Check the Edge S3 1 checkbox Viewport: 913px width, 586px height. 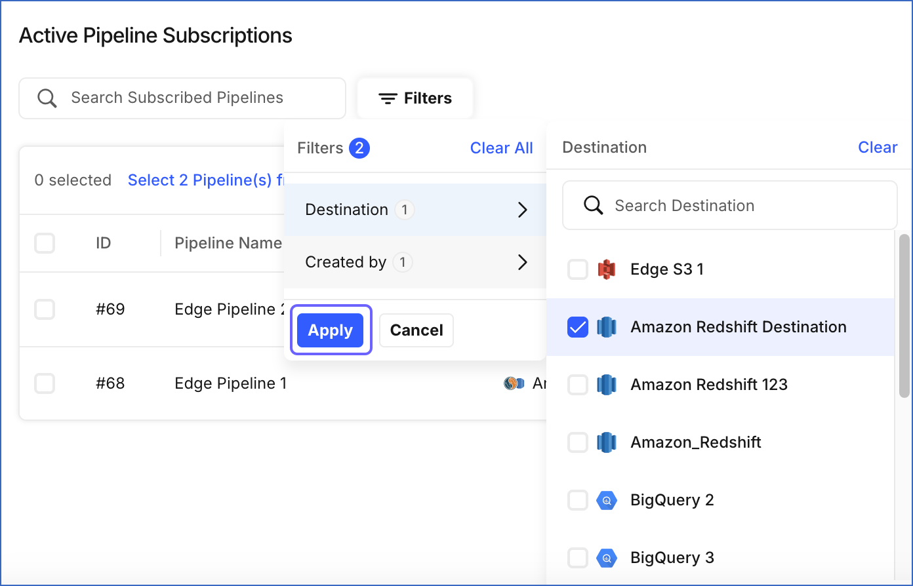[x=578, y=269]
